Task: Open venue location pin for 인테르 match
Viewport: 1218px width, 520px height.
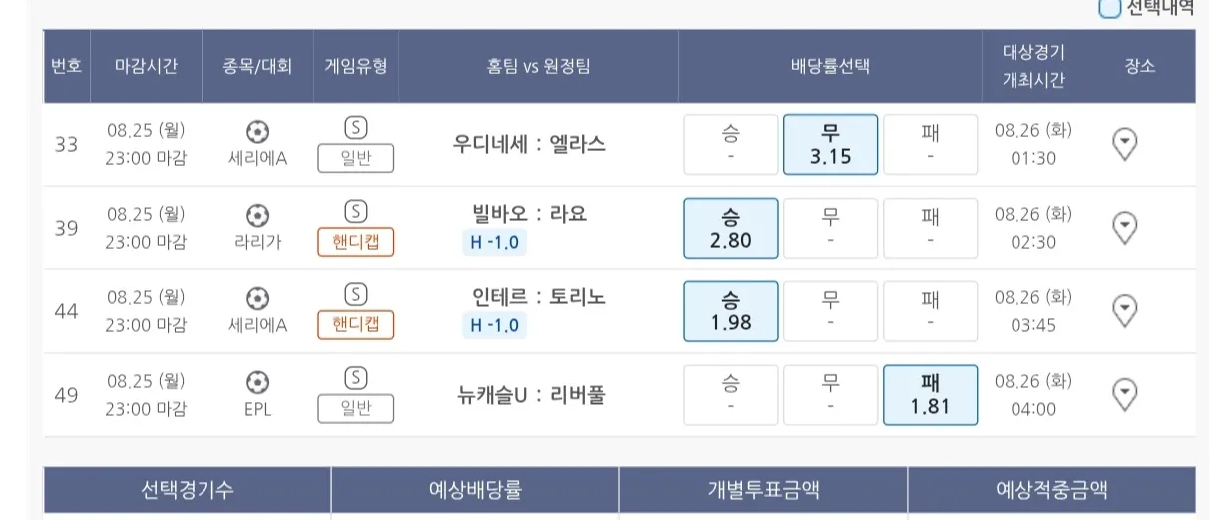Action: coord(1124,312)
